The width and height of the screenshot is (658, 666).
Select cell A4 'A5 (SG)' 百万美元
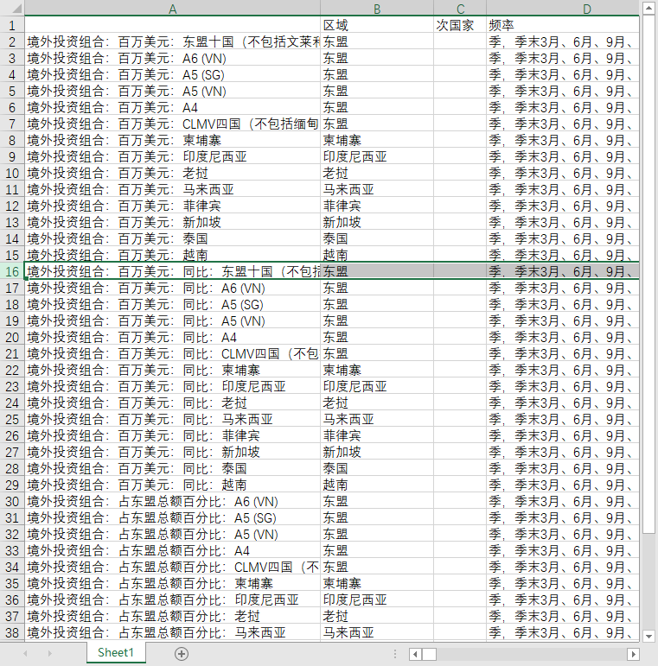tap(172, 75)
